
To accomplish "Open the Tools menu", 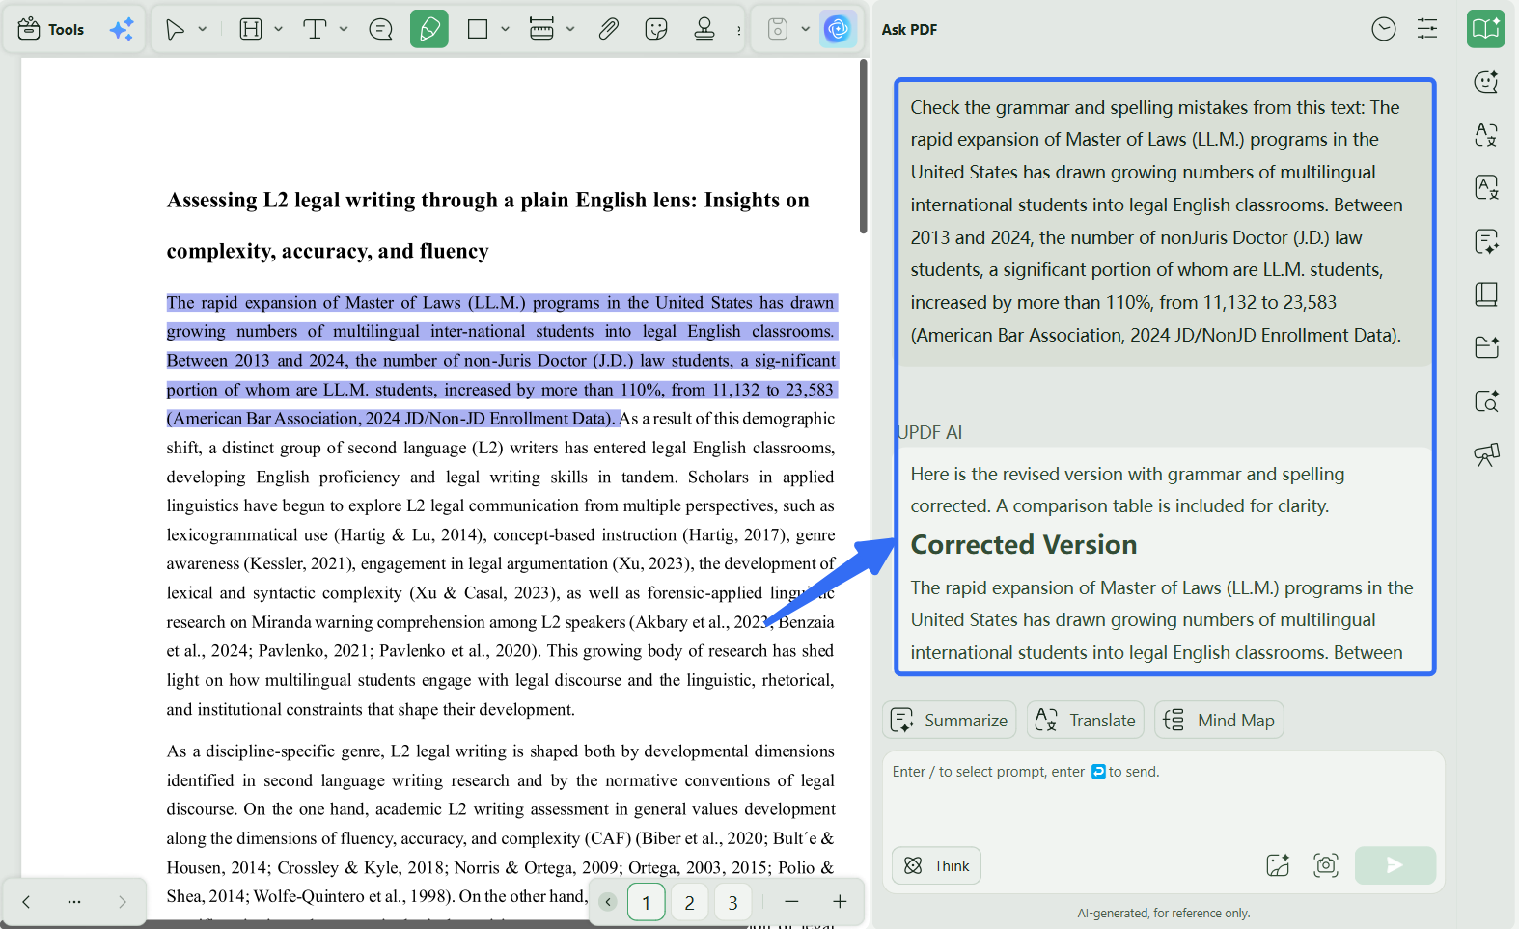I will (52, 29).
